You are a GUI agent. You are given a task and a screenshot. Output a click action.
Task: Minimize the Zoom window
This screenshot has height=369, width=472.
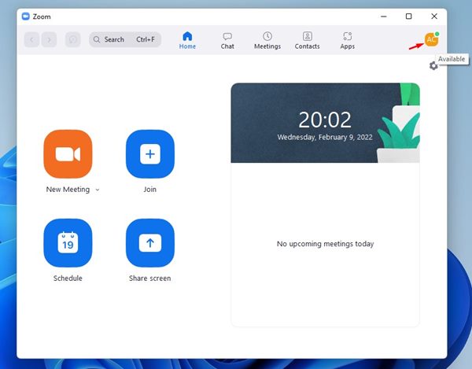tap(384, 17)
